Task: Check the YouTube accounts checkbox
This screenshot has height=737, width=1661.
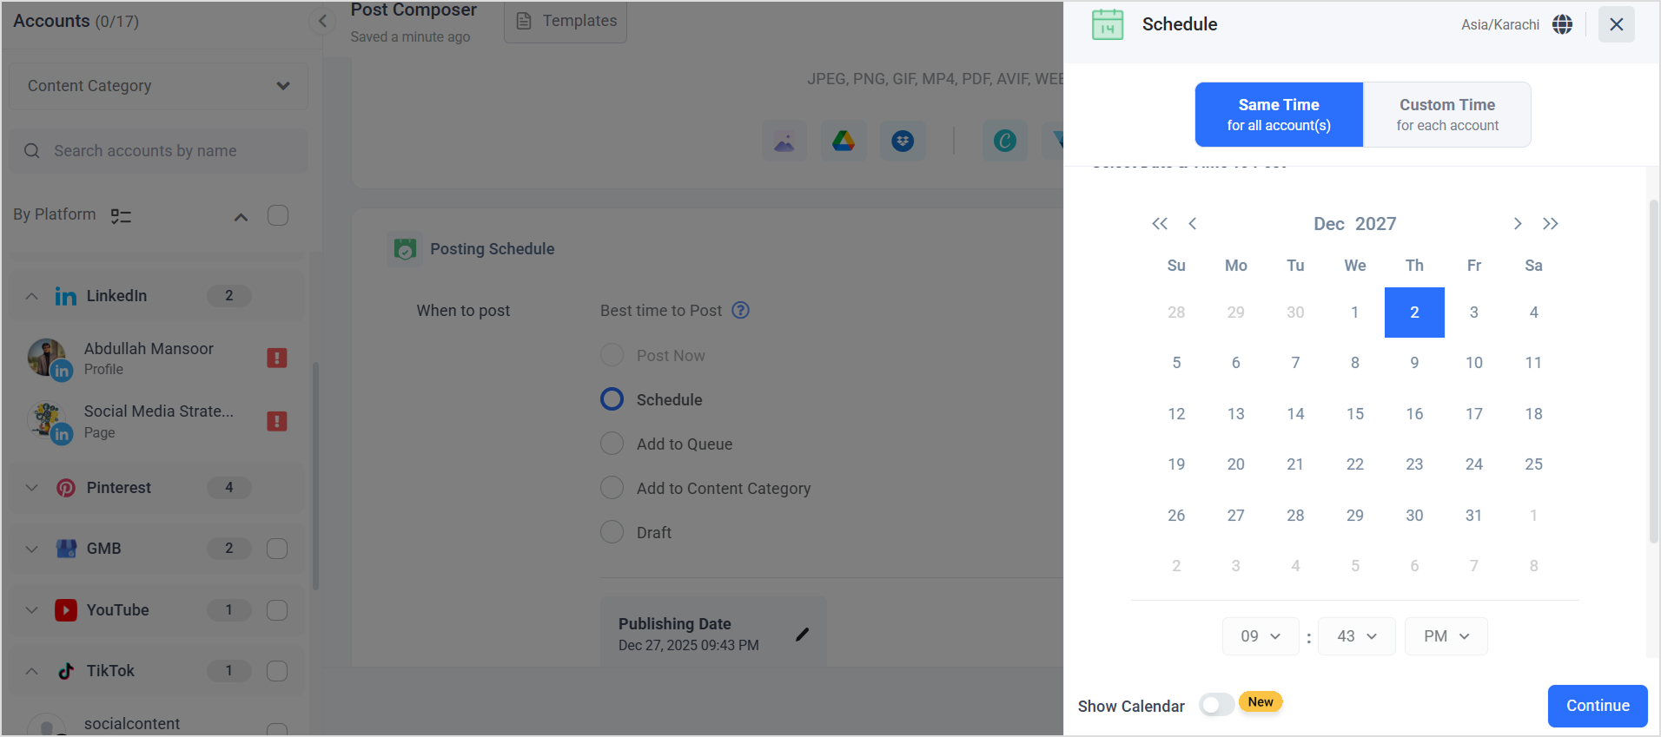Action: (x=277, y=610)
